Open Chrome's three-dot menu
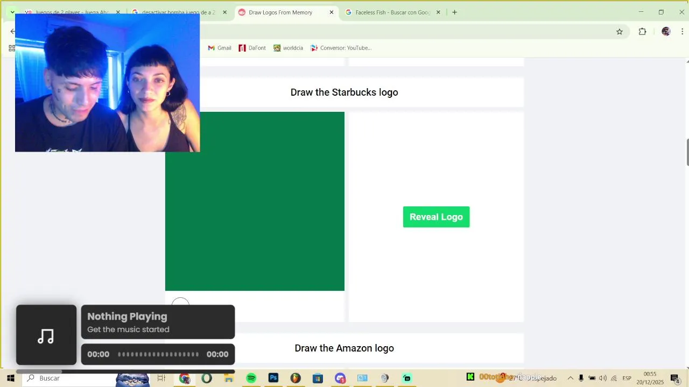Viewport: 689px width, 387px height. pyautogui.click(x=682, y=32)
